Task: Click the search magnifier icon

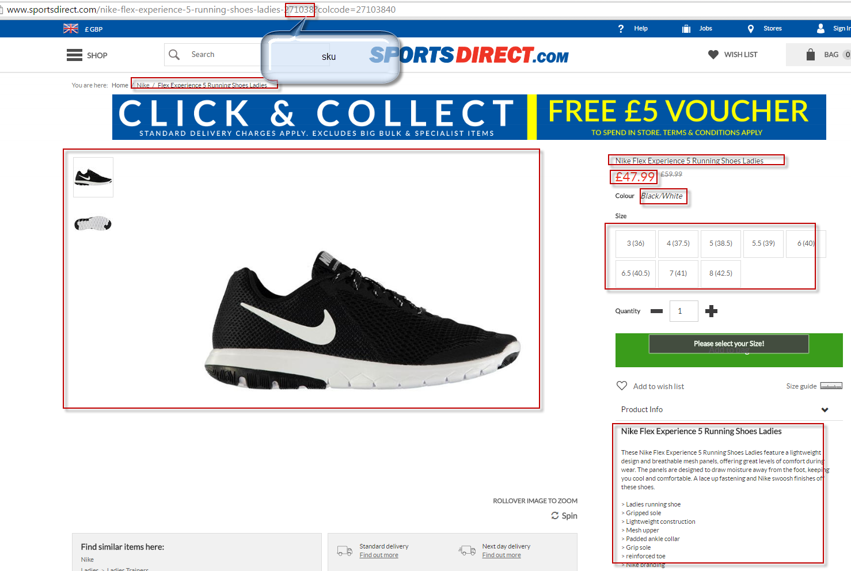Action: [x=174, y=55]
